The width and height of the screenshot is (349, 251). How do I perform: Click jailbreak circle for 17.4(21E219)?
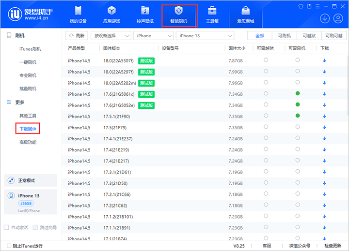pyautogui.click(x=266, y=149)
